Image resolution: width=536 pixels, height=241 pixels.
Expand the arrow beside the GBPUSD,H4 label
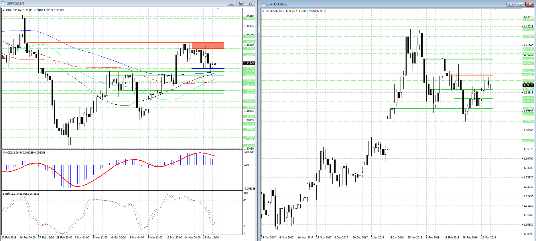point(4,10)
